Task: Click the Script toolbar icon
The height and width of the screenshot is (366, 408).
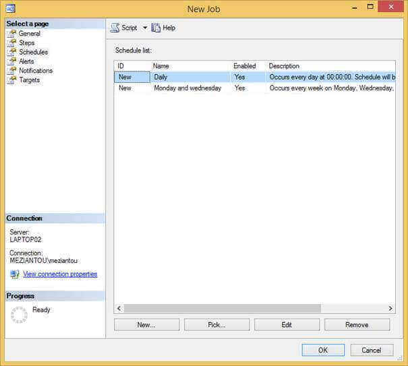Action: pos(115,28)
